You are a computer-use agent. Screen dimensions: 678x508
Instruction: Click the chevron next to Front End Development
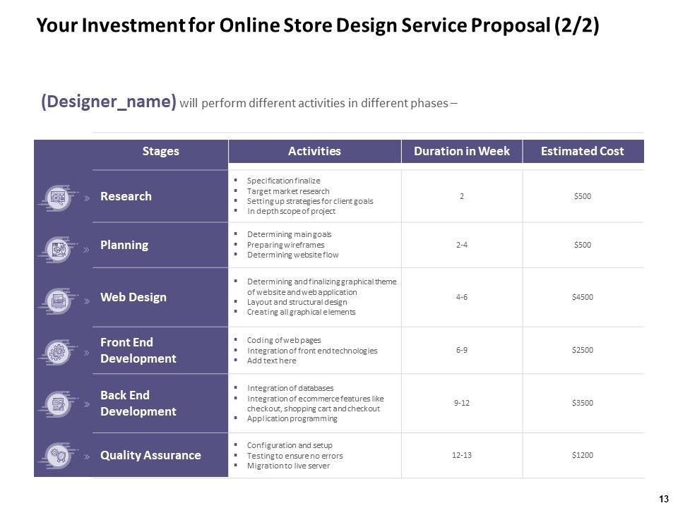point(87,353)
